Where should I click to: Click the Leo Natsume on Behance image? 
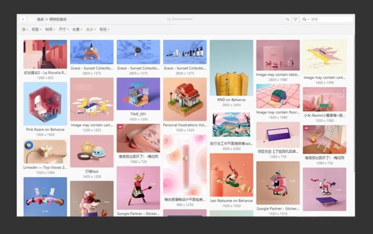click(x=231, y=175)
